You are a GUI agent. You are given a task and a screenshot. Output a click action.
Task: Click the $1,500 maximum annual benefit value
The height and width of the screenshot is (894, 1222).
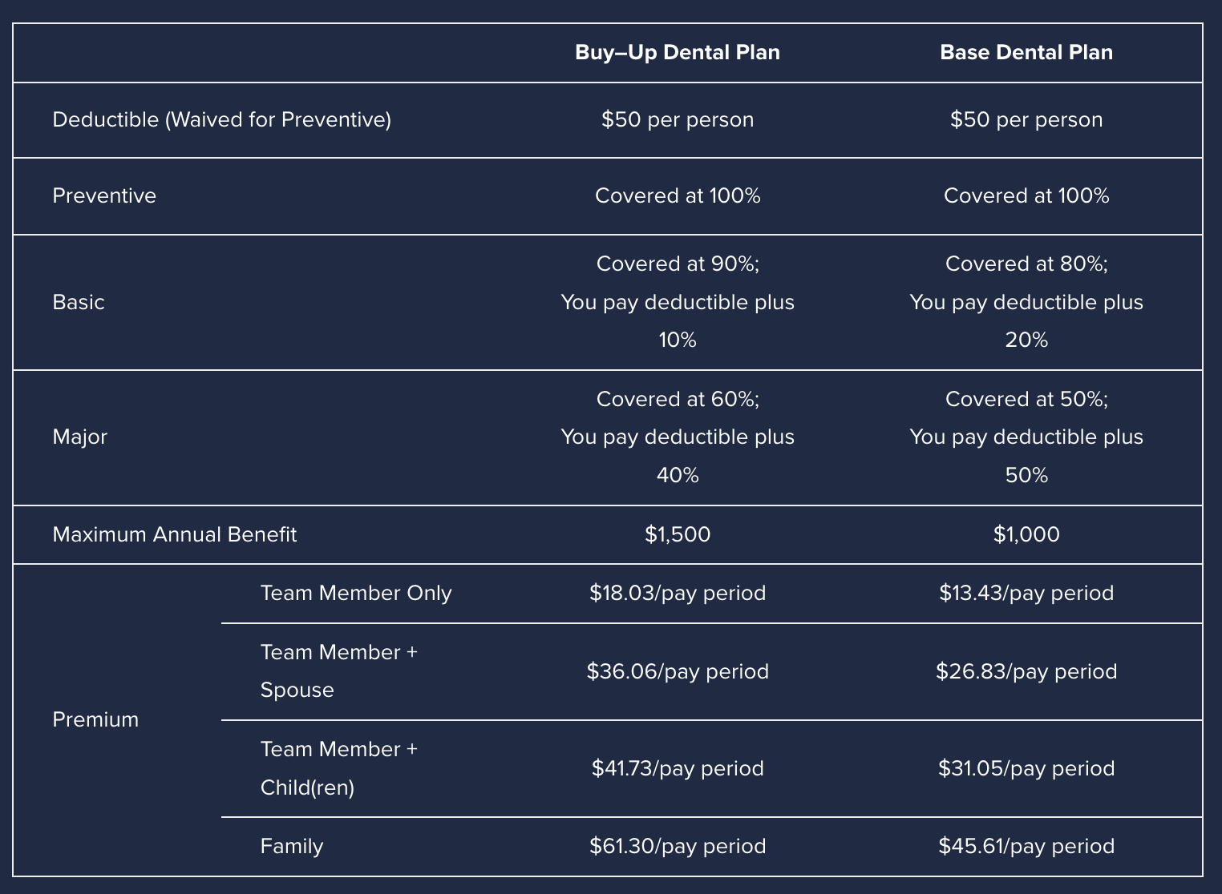678,534
